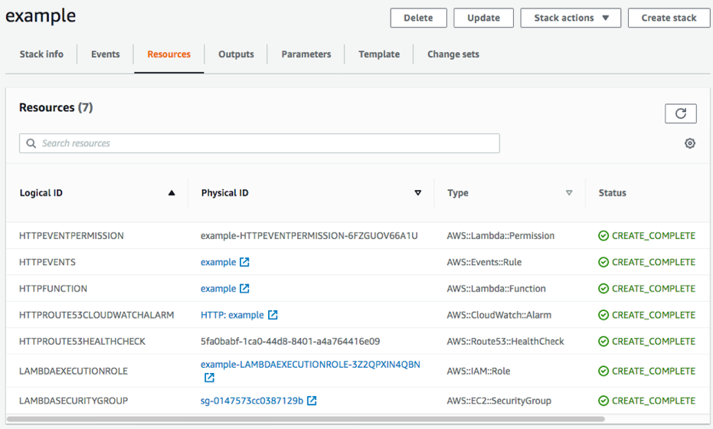
Task: Select LAMBDAEXECUTIONROLE logical ID text
Action: [74, 372]
